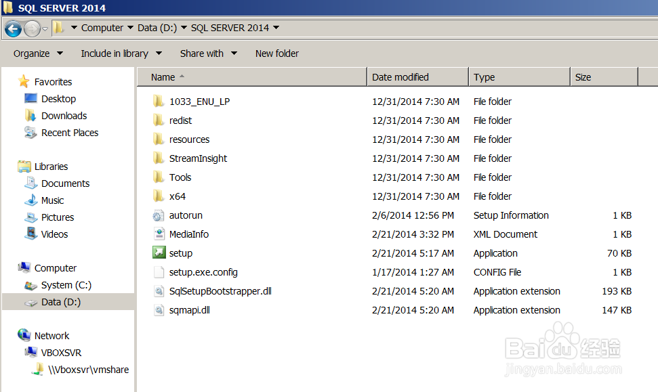Open the Share with menu
Image resolution: width=658 pixels, height=392 pixels.
[x=209, y=53]
